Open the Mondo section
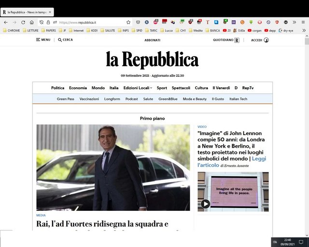The width and height of the screenshot is (309, 247). point(98,88)
